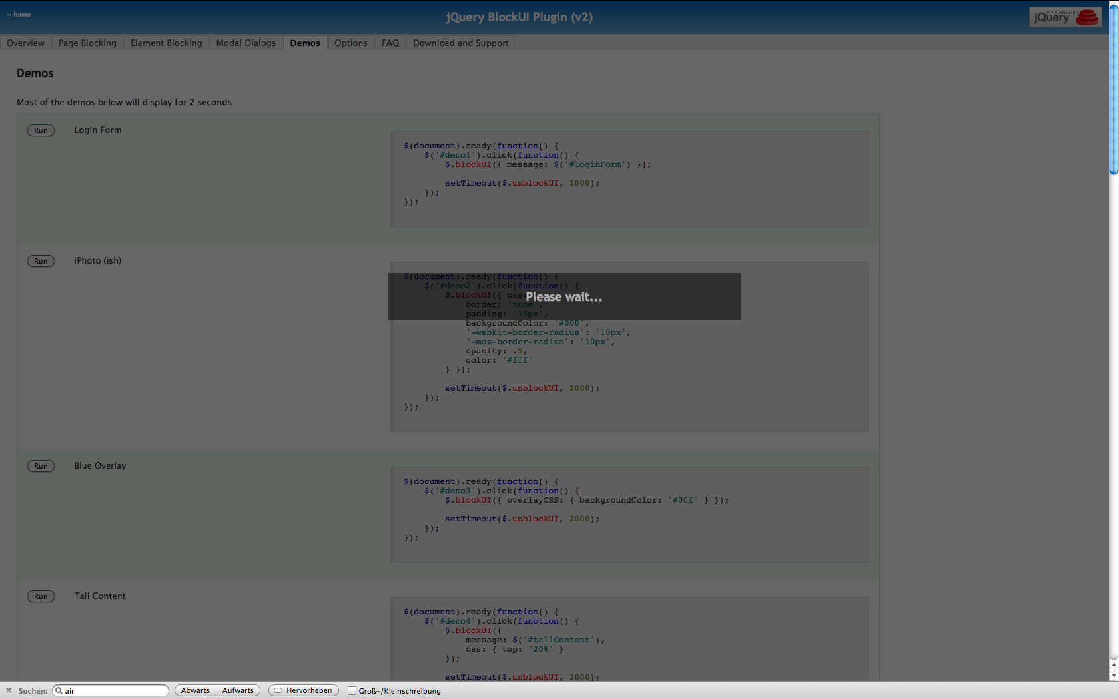Enable the Groß-/Kleinschreibung checkbox
Viewport: 1119px width, 699px height.
click(352, 691)
